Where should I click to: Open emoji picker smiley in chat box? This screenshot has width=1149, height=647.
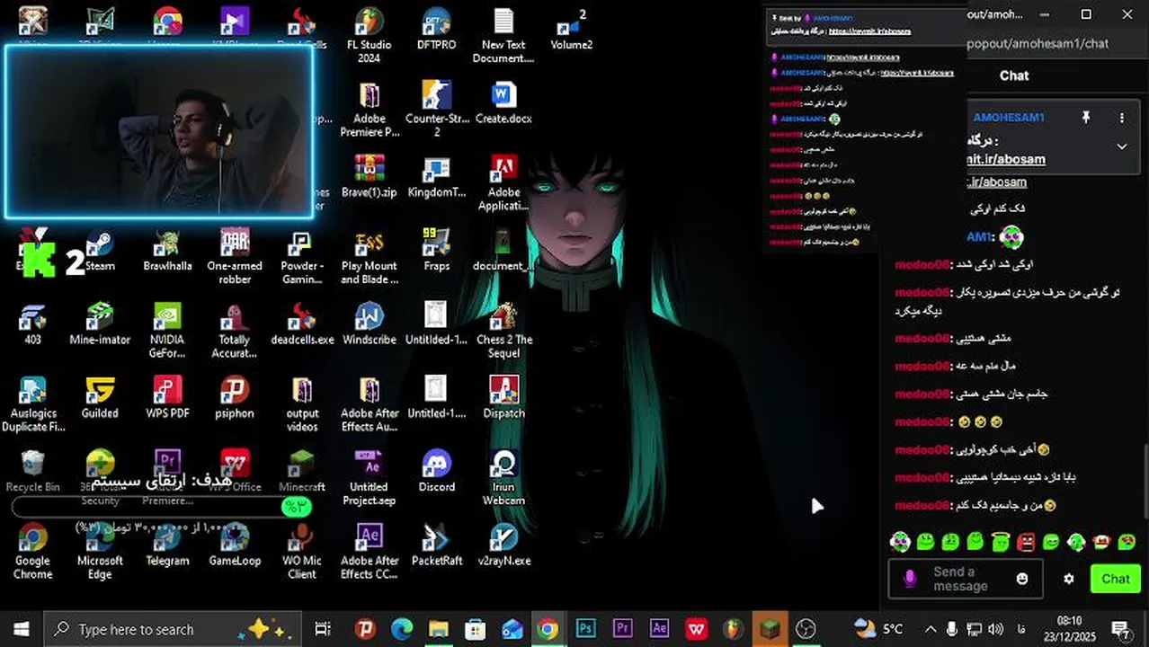[x=1022, y=579]
